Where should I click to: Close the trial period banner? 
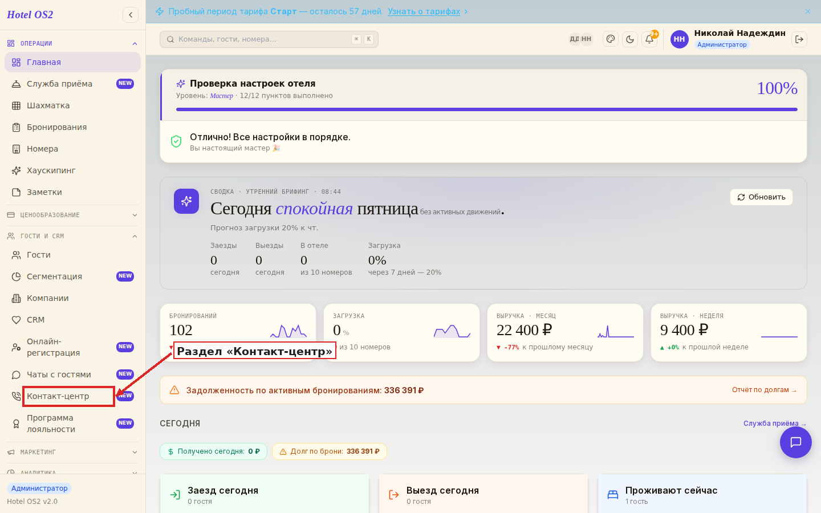tap(808, 11)
